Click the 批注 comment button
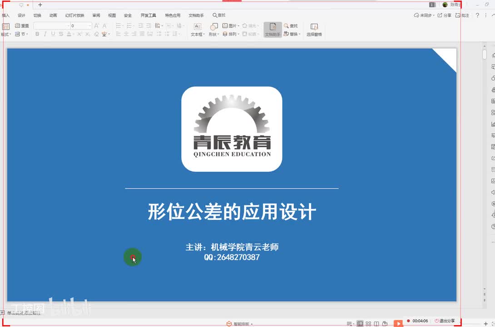This screenshot has height=327, width=495. pos(462,15)
